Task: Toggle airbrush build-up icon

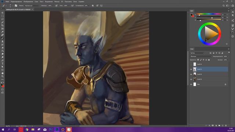Action: [x=72, y=5]
